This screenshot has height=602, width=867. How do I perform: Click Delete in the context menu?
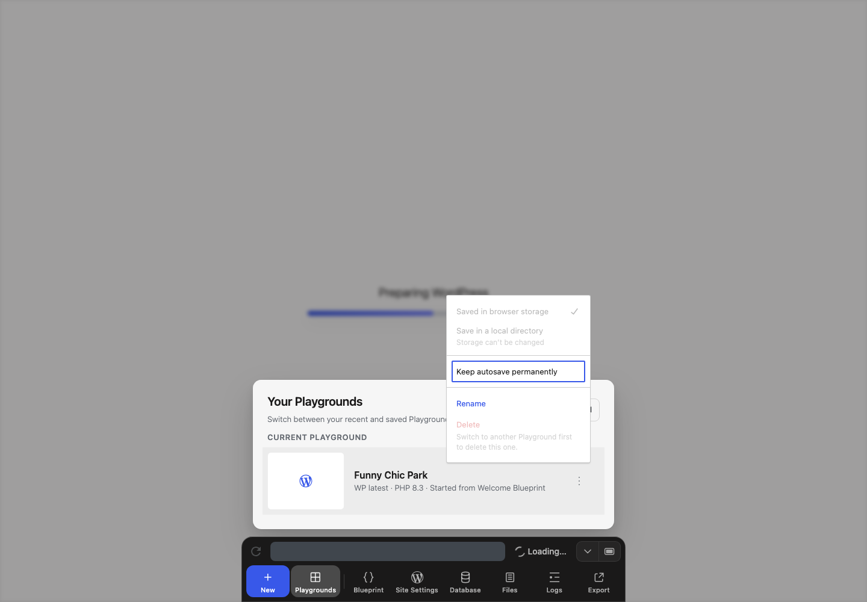[518, 435]
